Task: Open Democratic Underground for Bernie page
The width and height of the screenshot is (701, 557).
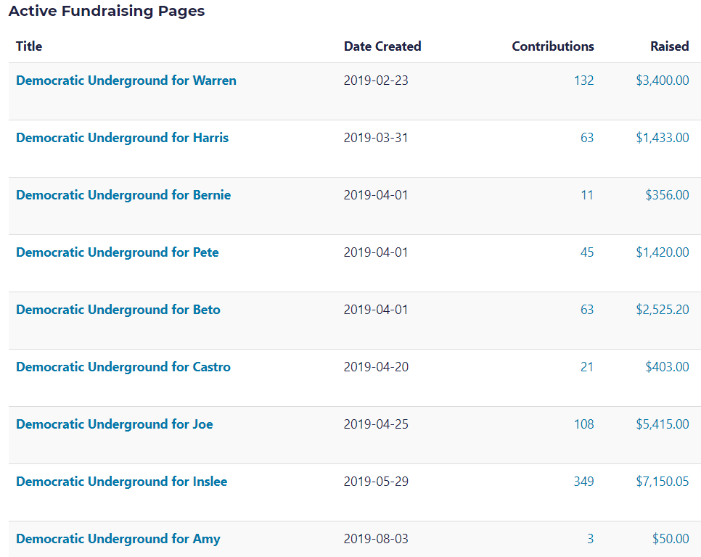Action: tap(123, 195)
